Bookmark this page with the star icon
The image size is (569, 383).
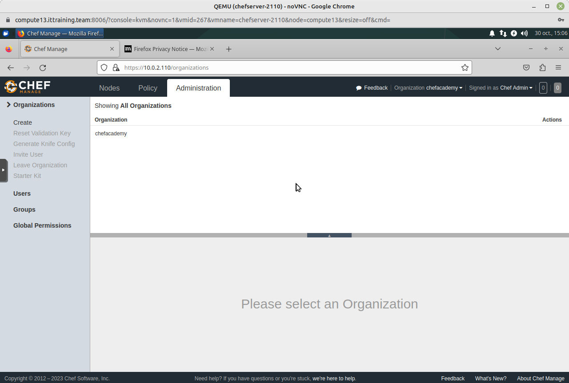[465, 67]
